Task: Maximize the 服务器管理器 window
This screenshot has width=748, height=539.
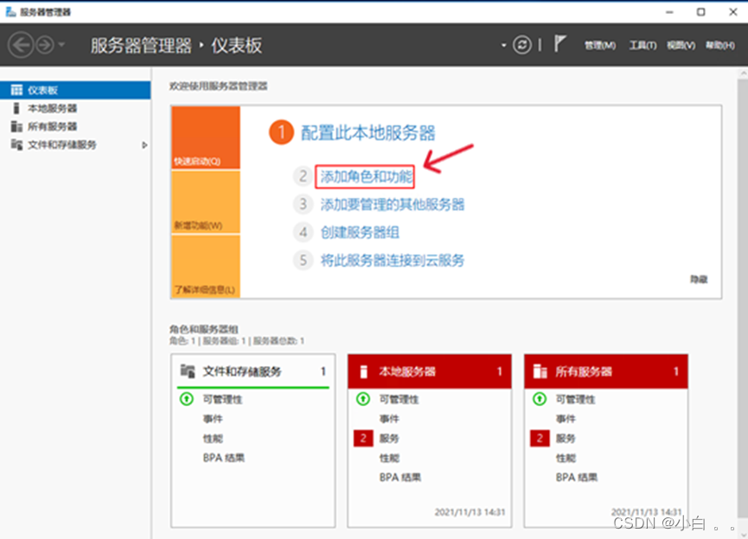Action: (x=700, y=12)
